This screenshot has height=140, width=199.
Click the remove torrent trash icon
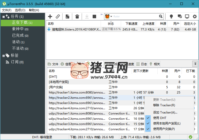pyautogui.click(x=77, y=16)
